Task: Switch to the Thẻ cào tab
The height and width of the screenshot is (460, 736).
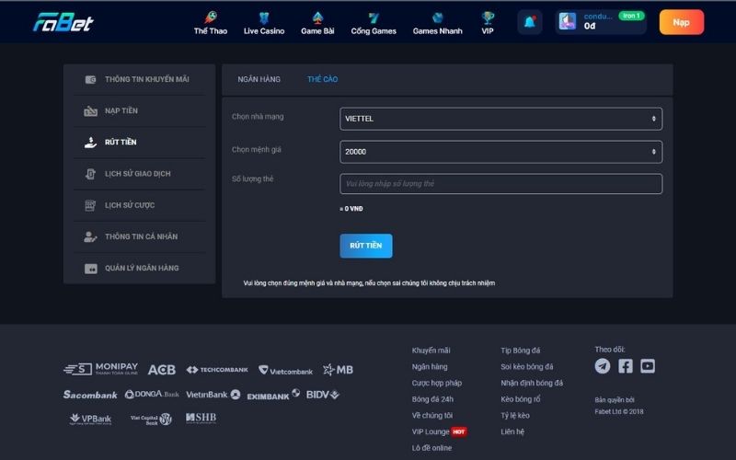Action: [x=323, y=79]
